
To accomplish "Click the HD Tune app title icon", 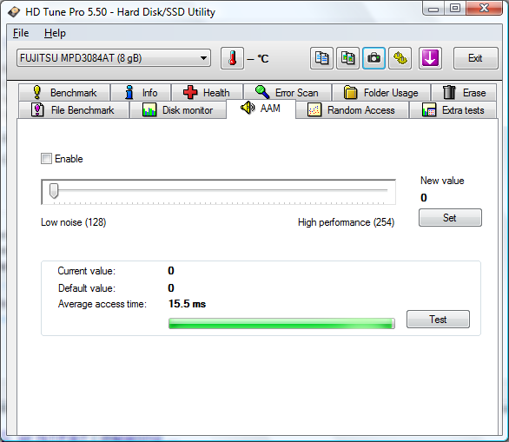I will coord(14,12).
